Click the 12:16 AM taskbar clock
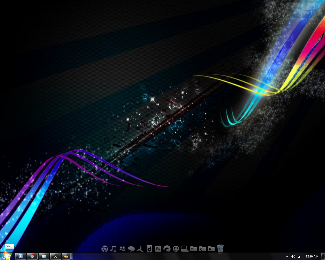This screenshot has height=260, width=325. pos(312,256)
